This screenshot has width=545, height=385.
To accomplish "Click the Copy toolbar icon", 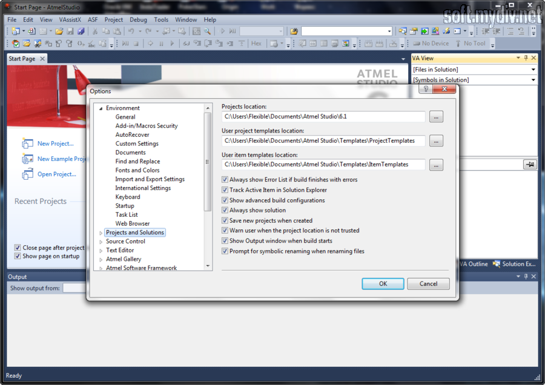I will point(106,31).
